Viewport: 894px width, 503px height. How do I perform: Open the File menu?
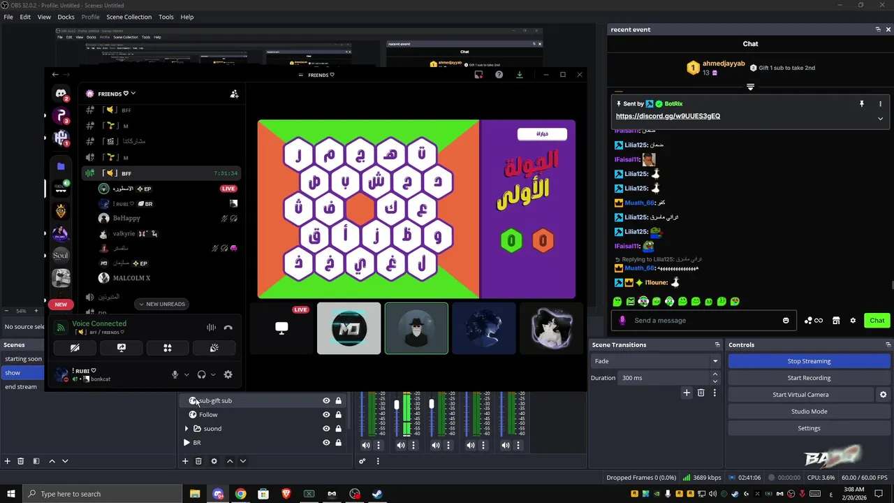point(8,17)
